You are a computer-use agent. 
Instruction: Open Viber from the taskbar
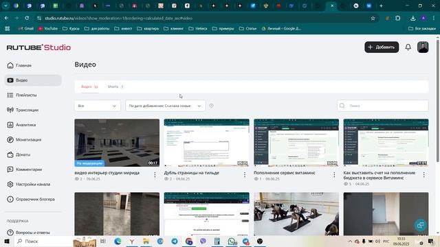(203, 241)
